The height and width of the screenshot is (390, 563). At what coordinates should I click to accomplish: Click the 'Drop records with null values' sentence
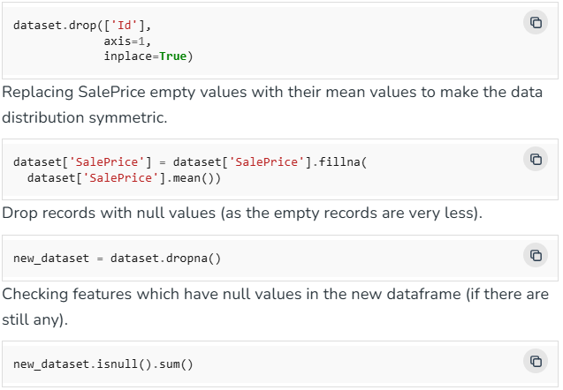tap(241, 214)
